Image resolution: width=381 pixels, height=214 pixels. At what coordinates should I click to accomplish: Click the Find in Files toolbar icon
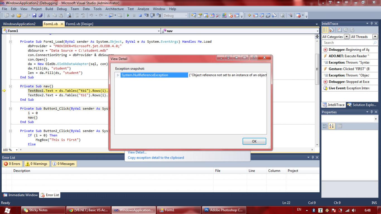(69, 16)
